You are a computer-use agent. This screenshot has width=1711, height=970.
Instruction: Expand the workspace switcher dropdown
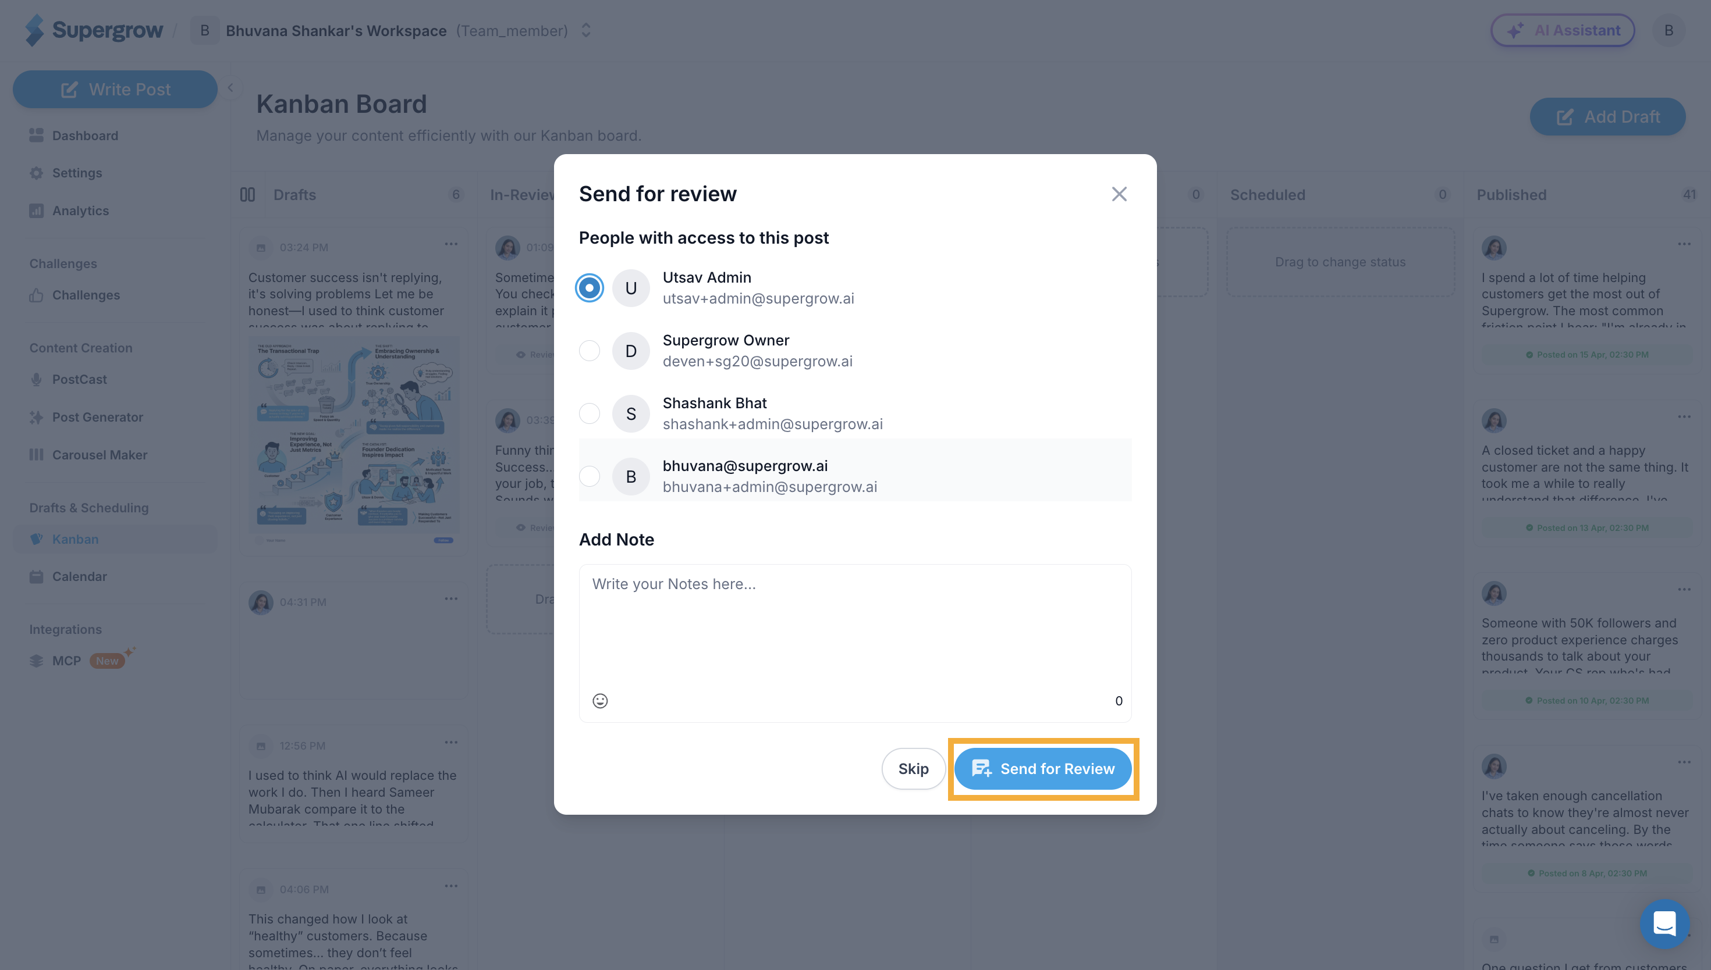586,31
